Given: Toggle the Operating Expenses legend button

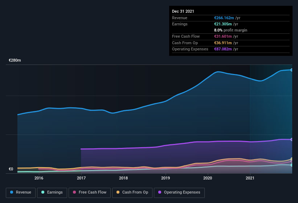Looking at the screenshot, I should coord(179,192).
